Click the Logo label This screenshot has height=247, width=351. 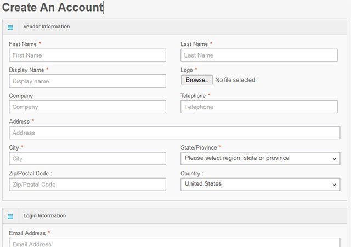click(186, 70)
